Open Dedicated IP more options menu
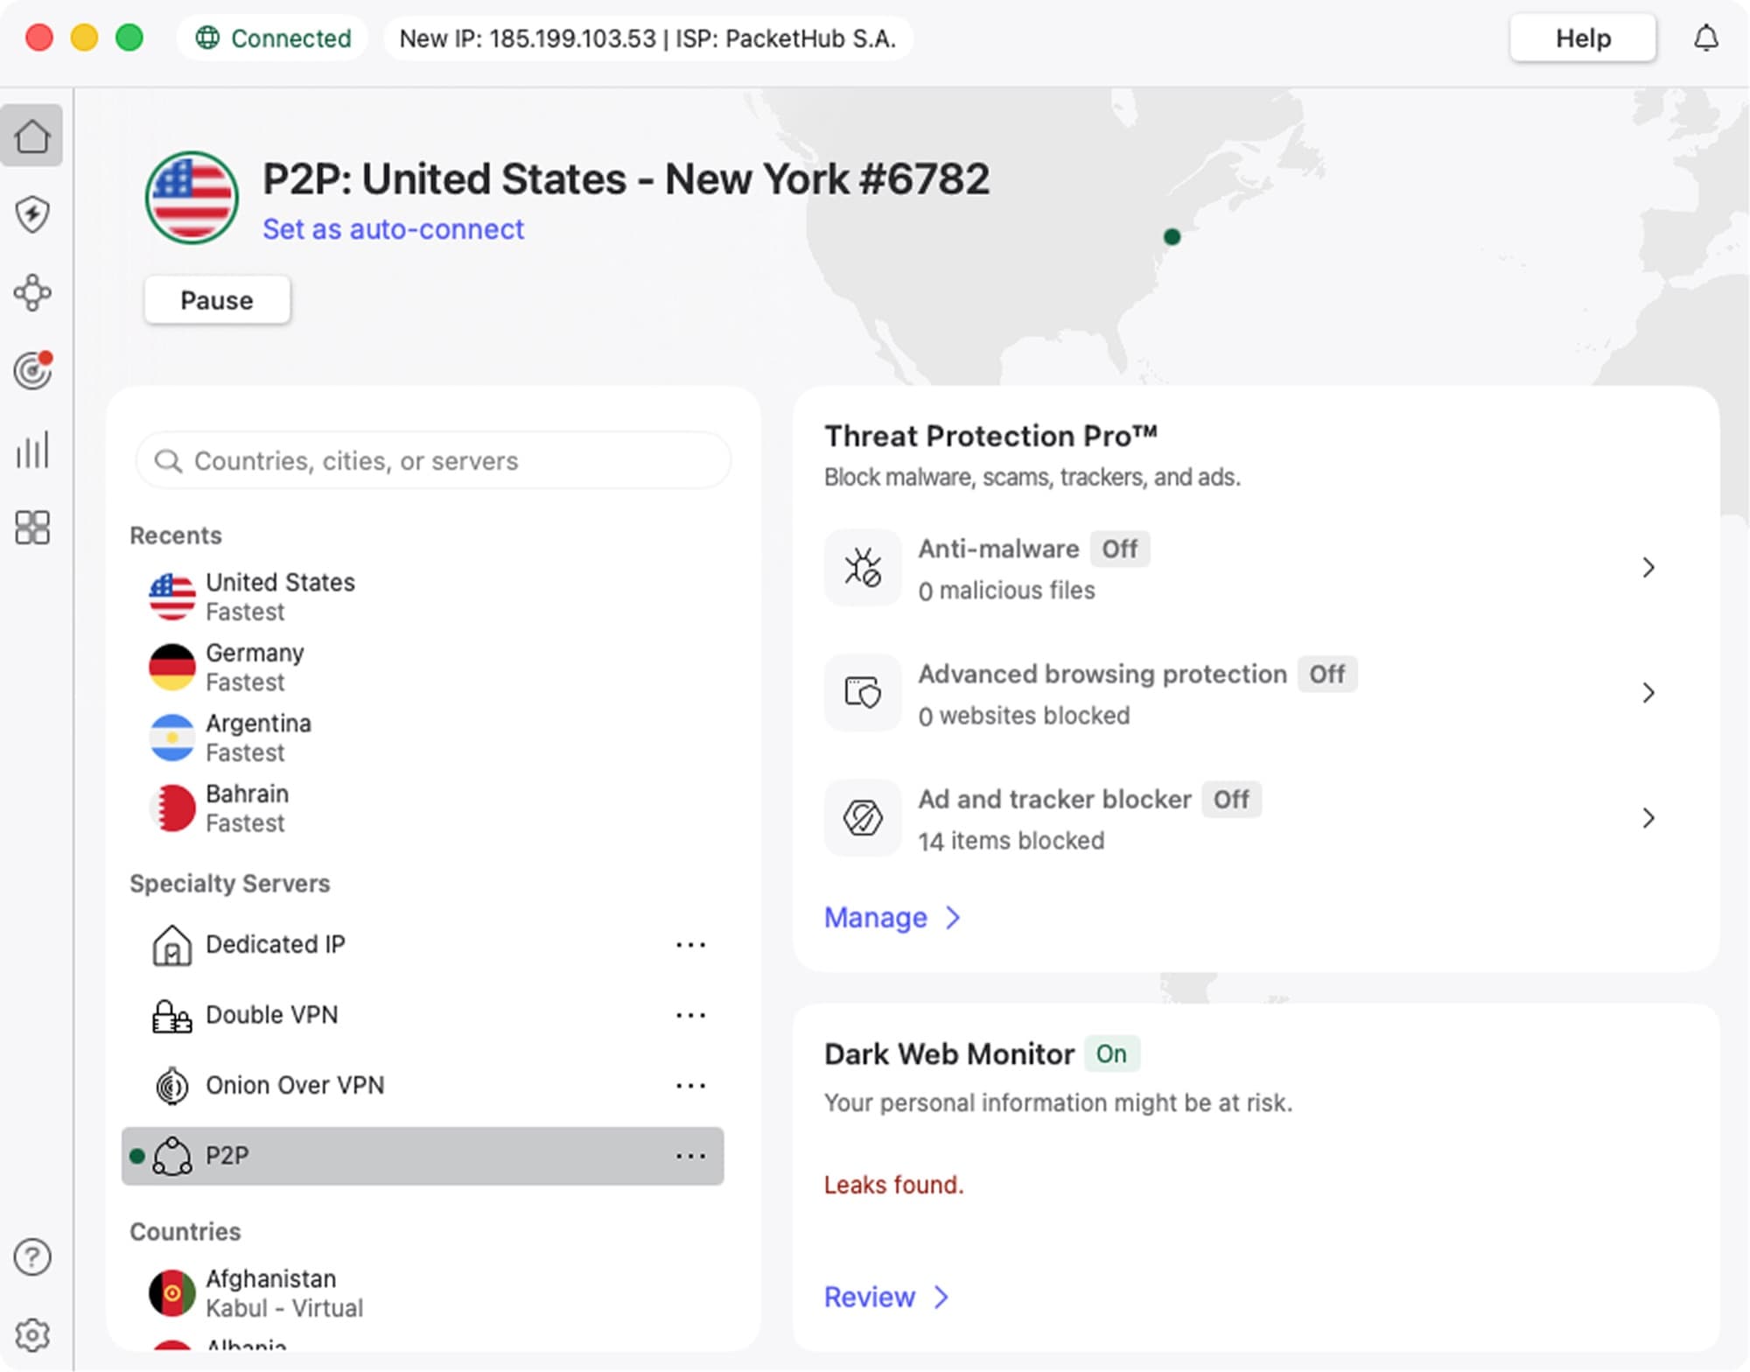 click(690, 945)
